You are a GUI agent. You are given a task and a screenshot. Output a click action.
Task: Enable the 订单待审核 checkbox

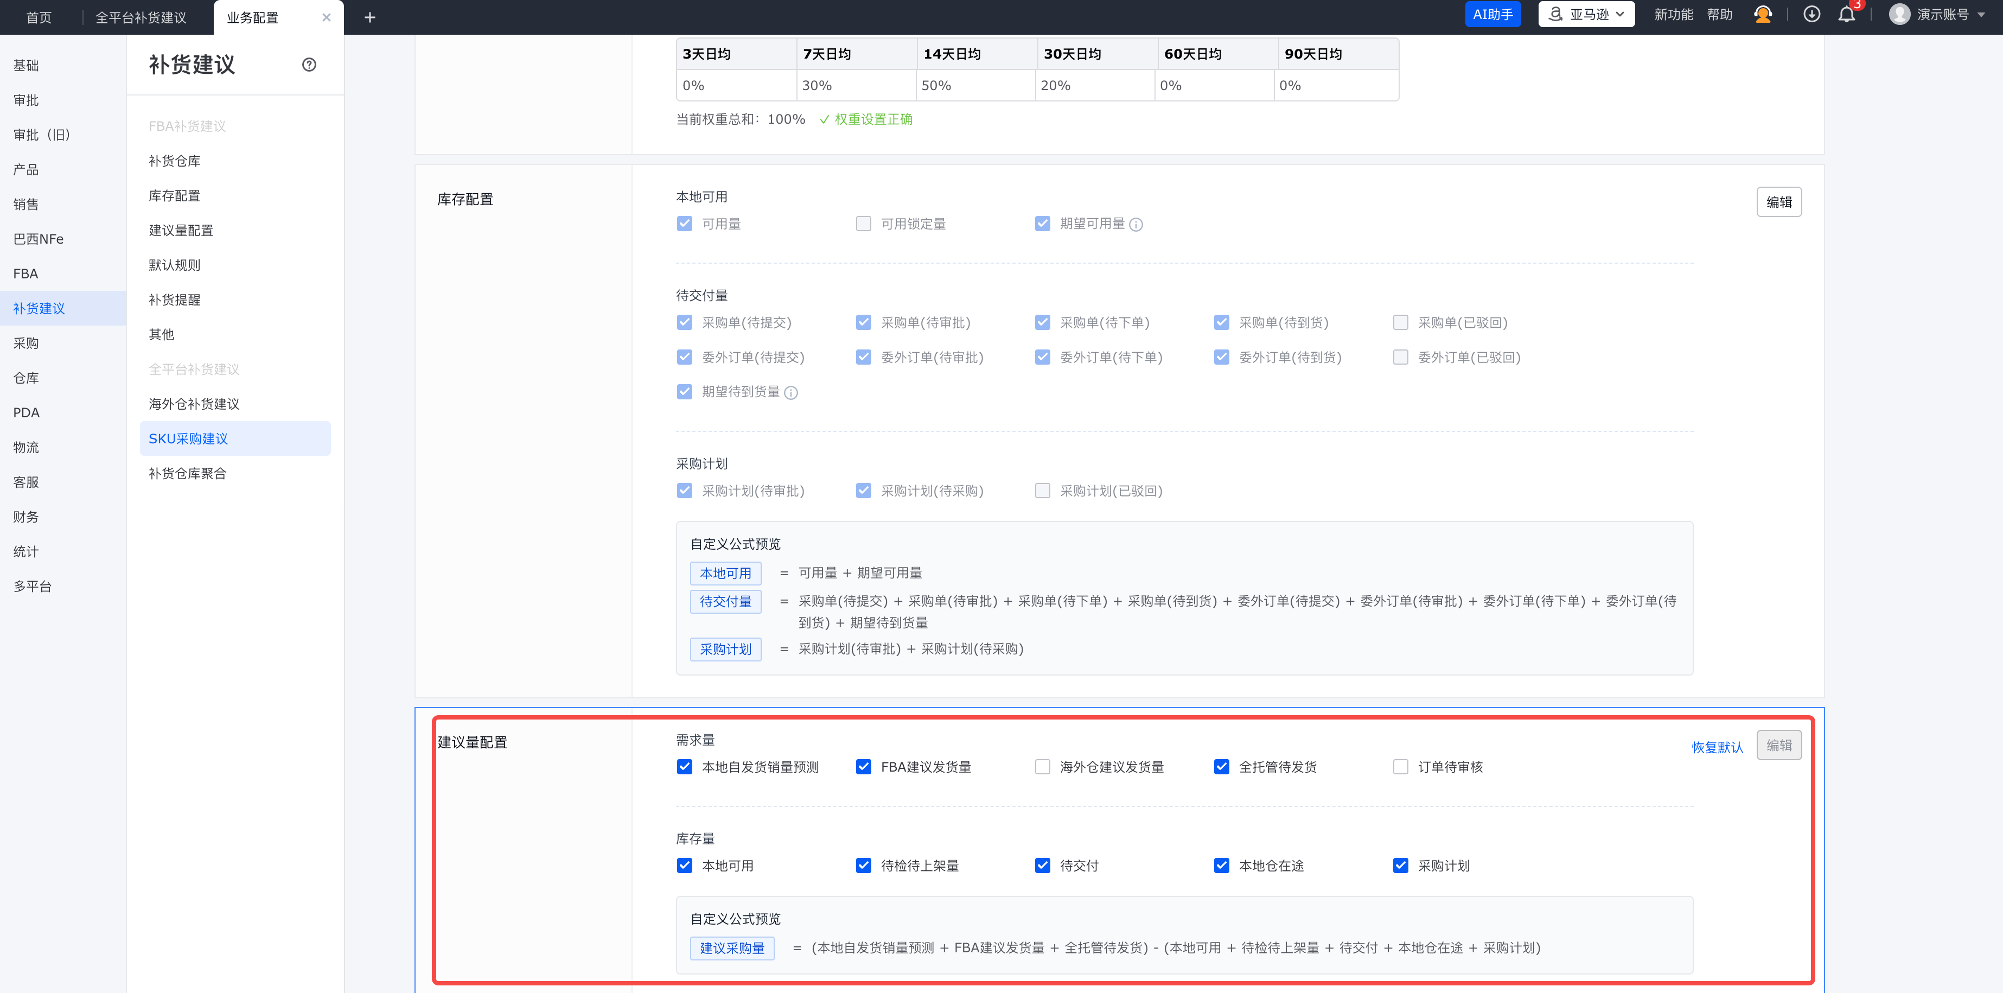pyautogui.click(x=1400, y=767)
